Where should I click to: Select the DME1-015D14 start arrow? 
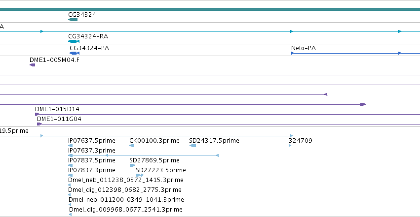point(37,114)
